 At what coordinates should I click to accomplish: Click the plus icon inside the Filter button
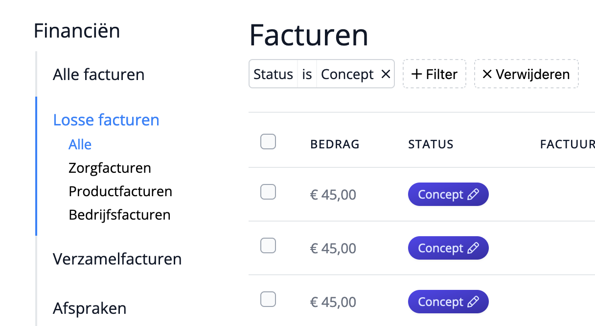point(417,74)
